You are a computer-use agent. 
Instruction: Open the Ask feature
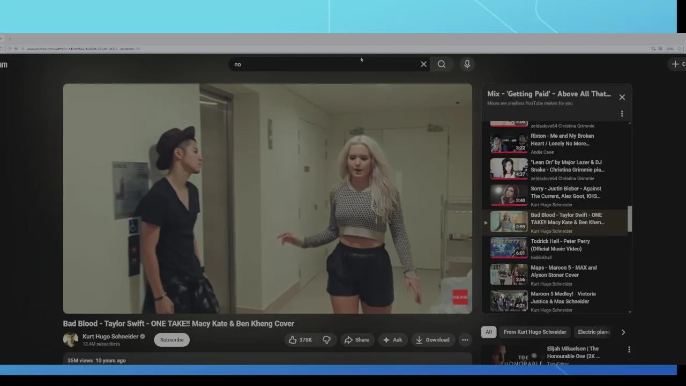tap(392, 340)
